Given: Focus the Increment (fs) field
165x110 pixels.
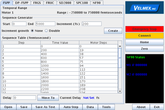Looking at the screenshot, I should [92, 24].
